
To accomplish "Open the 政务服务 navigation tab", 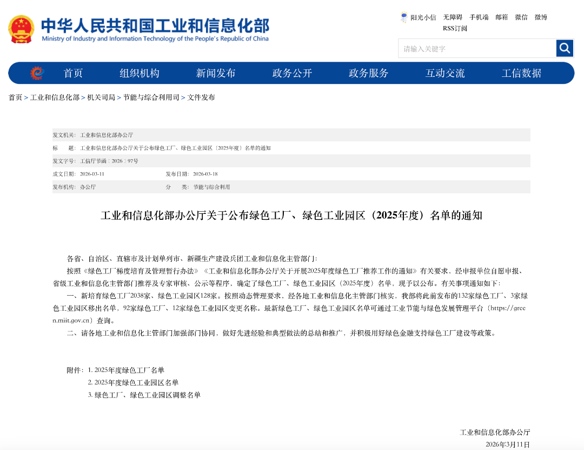I will 368,73.
